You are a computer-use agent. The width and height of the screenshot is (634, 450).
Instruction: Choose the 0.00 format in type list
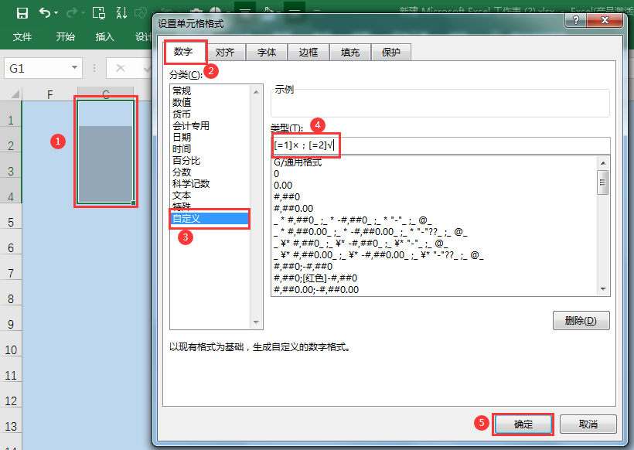(x=283, y=185)
